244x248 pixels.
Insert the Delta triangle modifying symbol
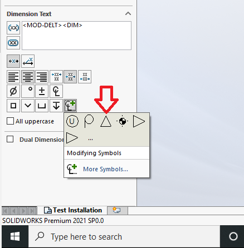[106, 121]
